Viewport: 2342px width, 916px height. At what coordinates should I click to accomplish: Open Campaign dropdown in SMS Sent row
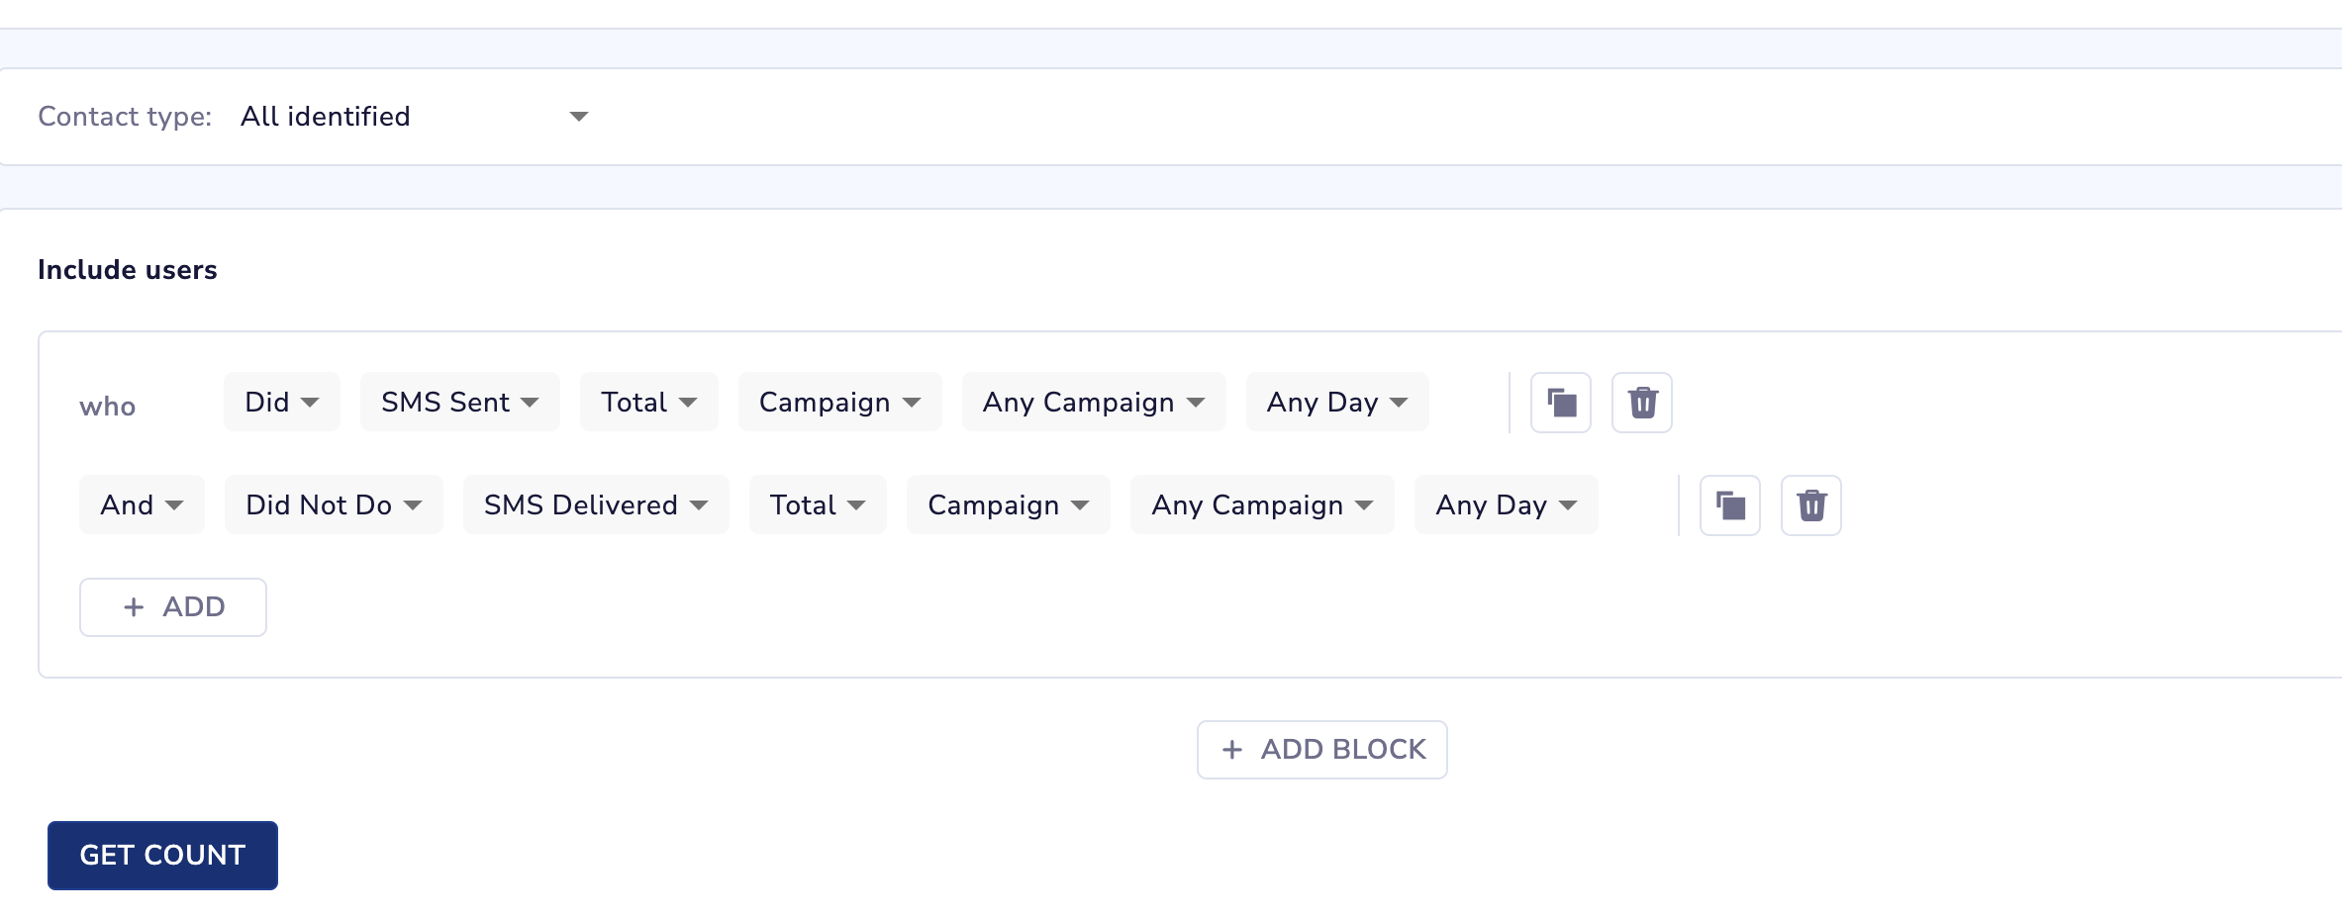tap(839, 402)
